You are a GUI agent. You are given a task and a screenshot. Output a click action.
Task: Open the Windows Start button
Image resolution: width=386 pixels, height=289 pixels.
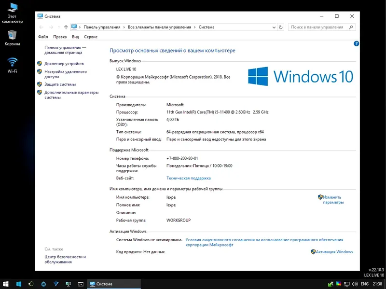pyautogui.click(x=5, y=284)
